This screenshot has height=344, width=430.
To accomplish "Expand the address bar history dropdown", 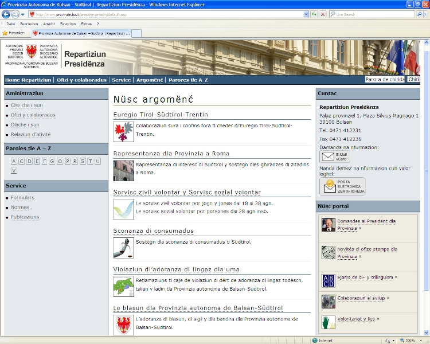I will 305,14.
